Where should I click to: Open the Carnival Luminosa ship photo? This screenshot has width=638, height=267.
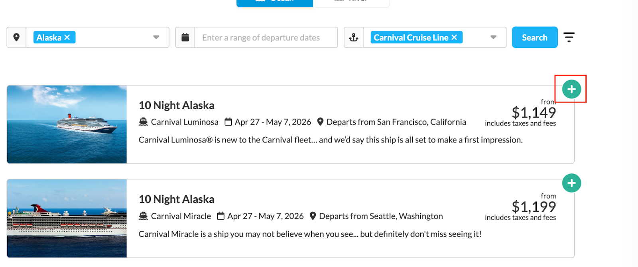(67, 124)
